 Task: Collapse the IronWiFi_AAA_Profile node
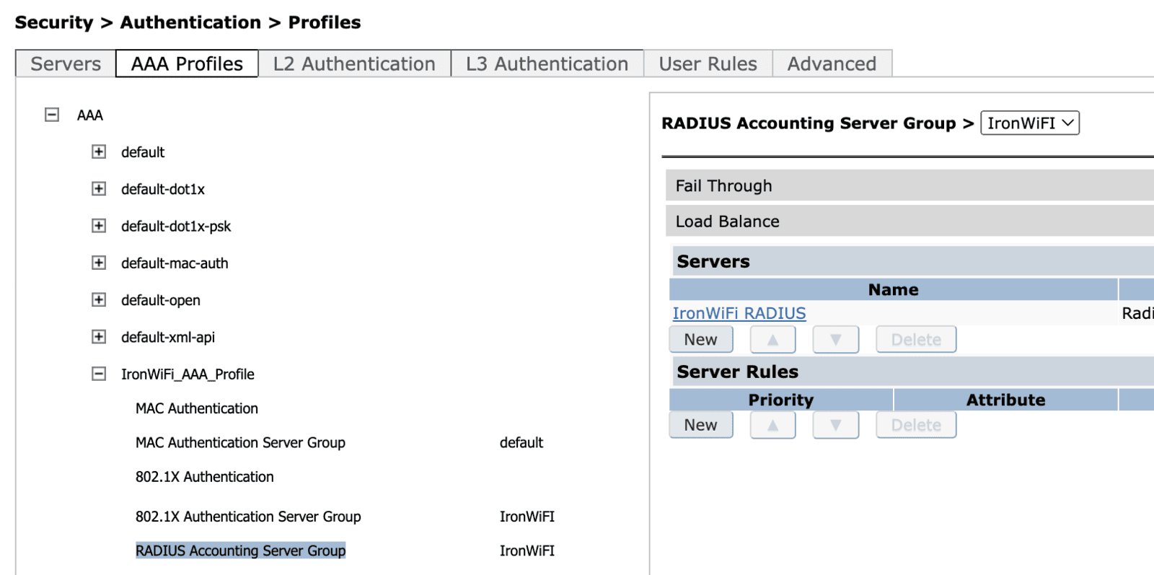[x=99, y=374]
